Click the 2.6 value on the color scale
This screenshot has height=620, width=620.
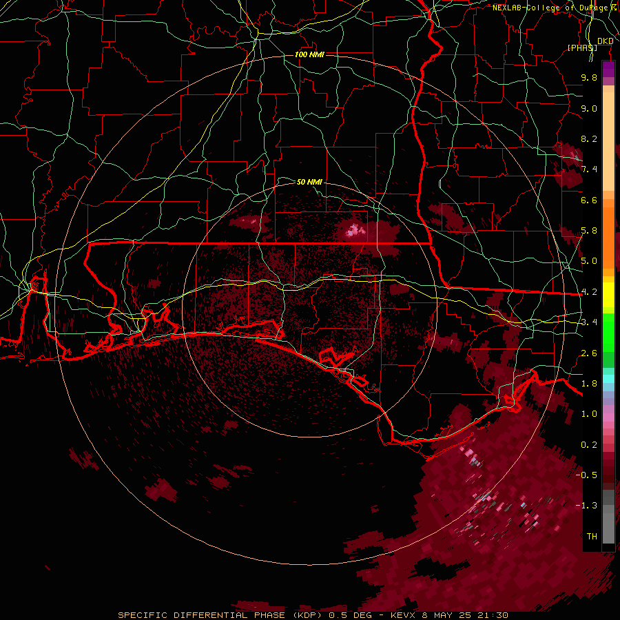pyautogui.click(x=589, y=353)
